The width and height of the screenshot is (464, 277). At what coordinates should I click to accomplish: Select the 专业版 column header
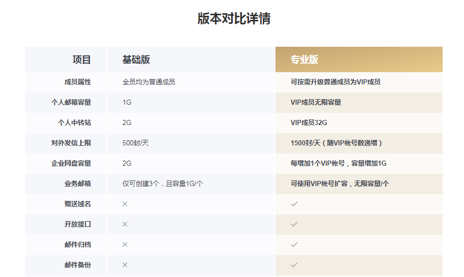[x=304, y=59]
